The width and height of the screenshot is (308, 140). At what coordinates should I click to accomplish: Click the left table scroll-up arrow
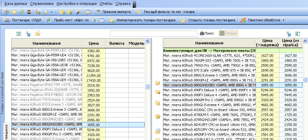click(148, 41)
